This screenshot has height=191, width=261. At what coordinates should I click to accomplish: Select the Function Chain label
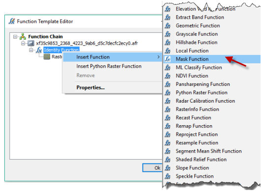coord(45,36)
